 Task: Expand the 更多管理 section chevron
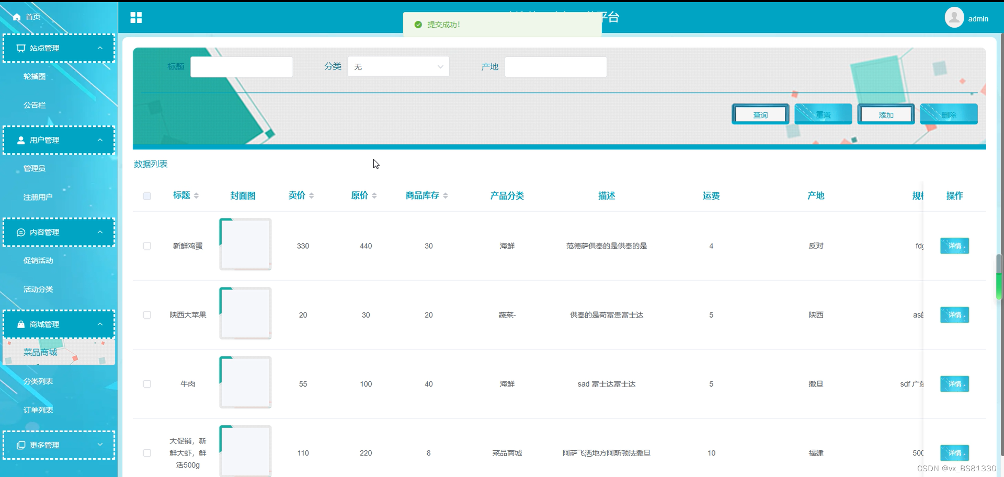(x=100, y=445)
